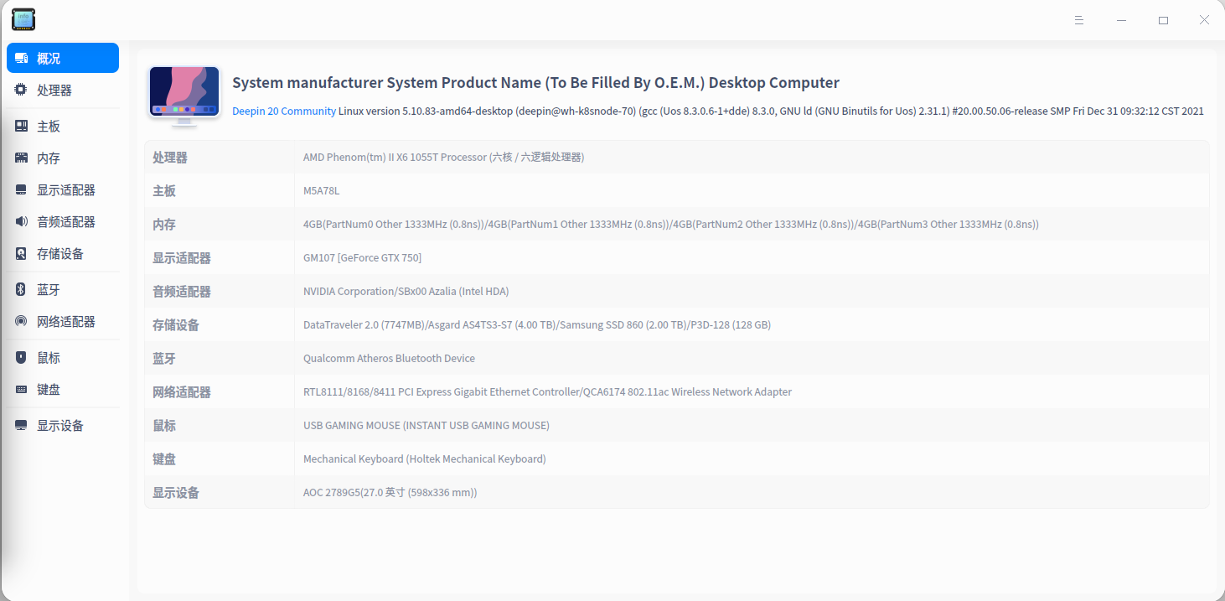The height and width of the screenshot is (601, 1225).
Task: Click the memory module icon in sidebar
Action: 21,158
